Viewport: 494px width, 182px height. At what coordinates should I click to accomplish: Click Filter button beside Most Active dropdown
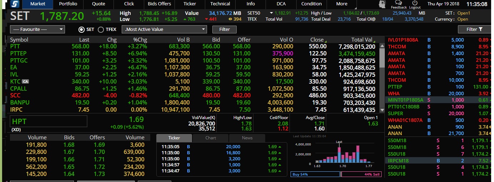pos(225,30)
